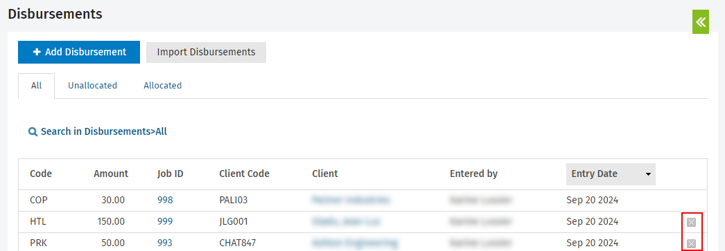Select the entry date in HTL row
This screenshot has height=251, width=725.
tap(593, 222)
